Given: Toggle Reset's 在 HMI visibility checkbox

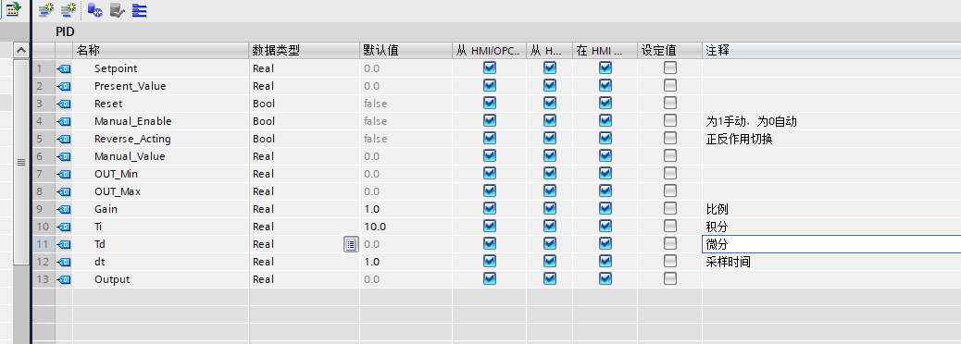Looking at the screenshot, I should tap(605, 104).
